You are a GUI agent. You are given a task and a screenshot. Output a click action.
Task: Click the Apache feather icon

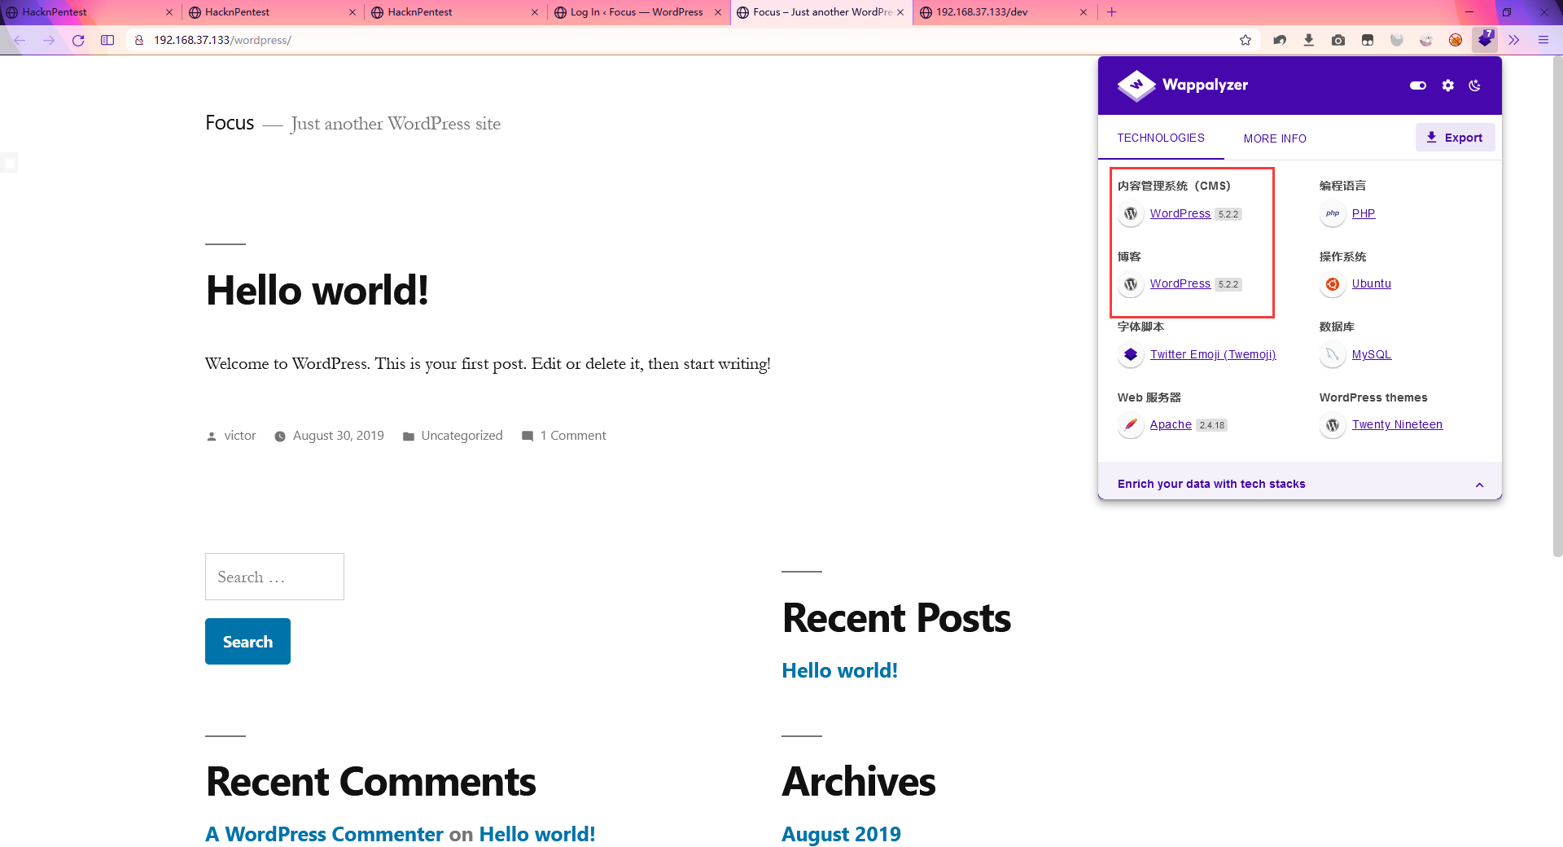pyautogui.click(x=1131, y=425)
